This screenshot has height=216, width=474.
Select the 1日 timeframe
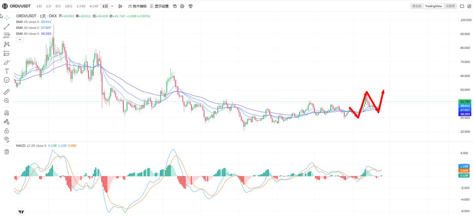[x=105, y=6]
